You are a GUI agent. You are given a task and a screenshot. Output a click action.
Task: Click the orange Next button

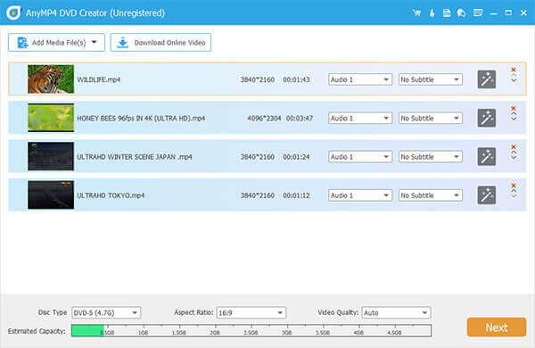point(497,327)
